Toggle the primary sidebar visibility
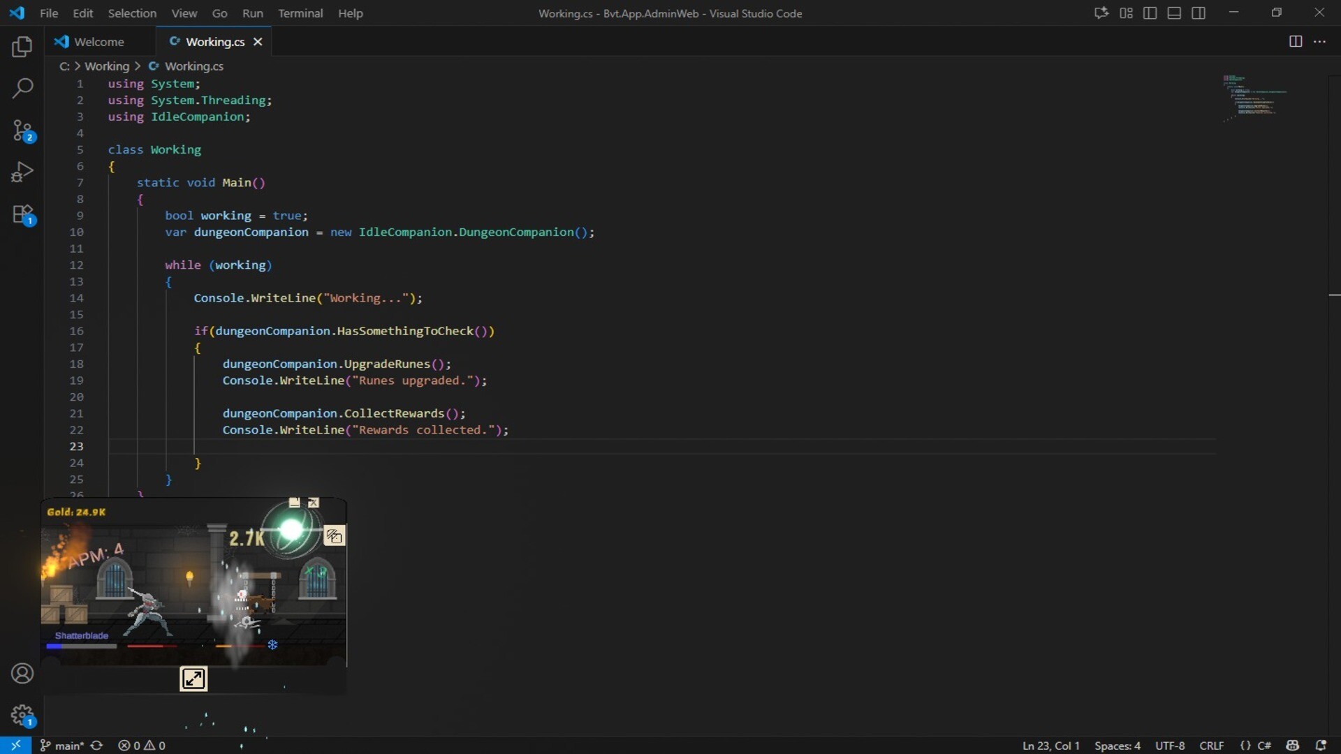This screenshot has height=754, width=1341. point(1150,13)
